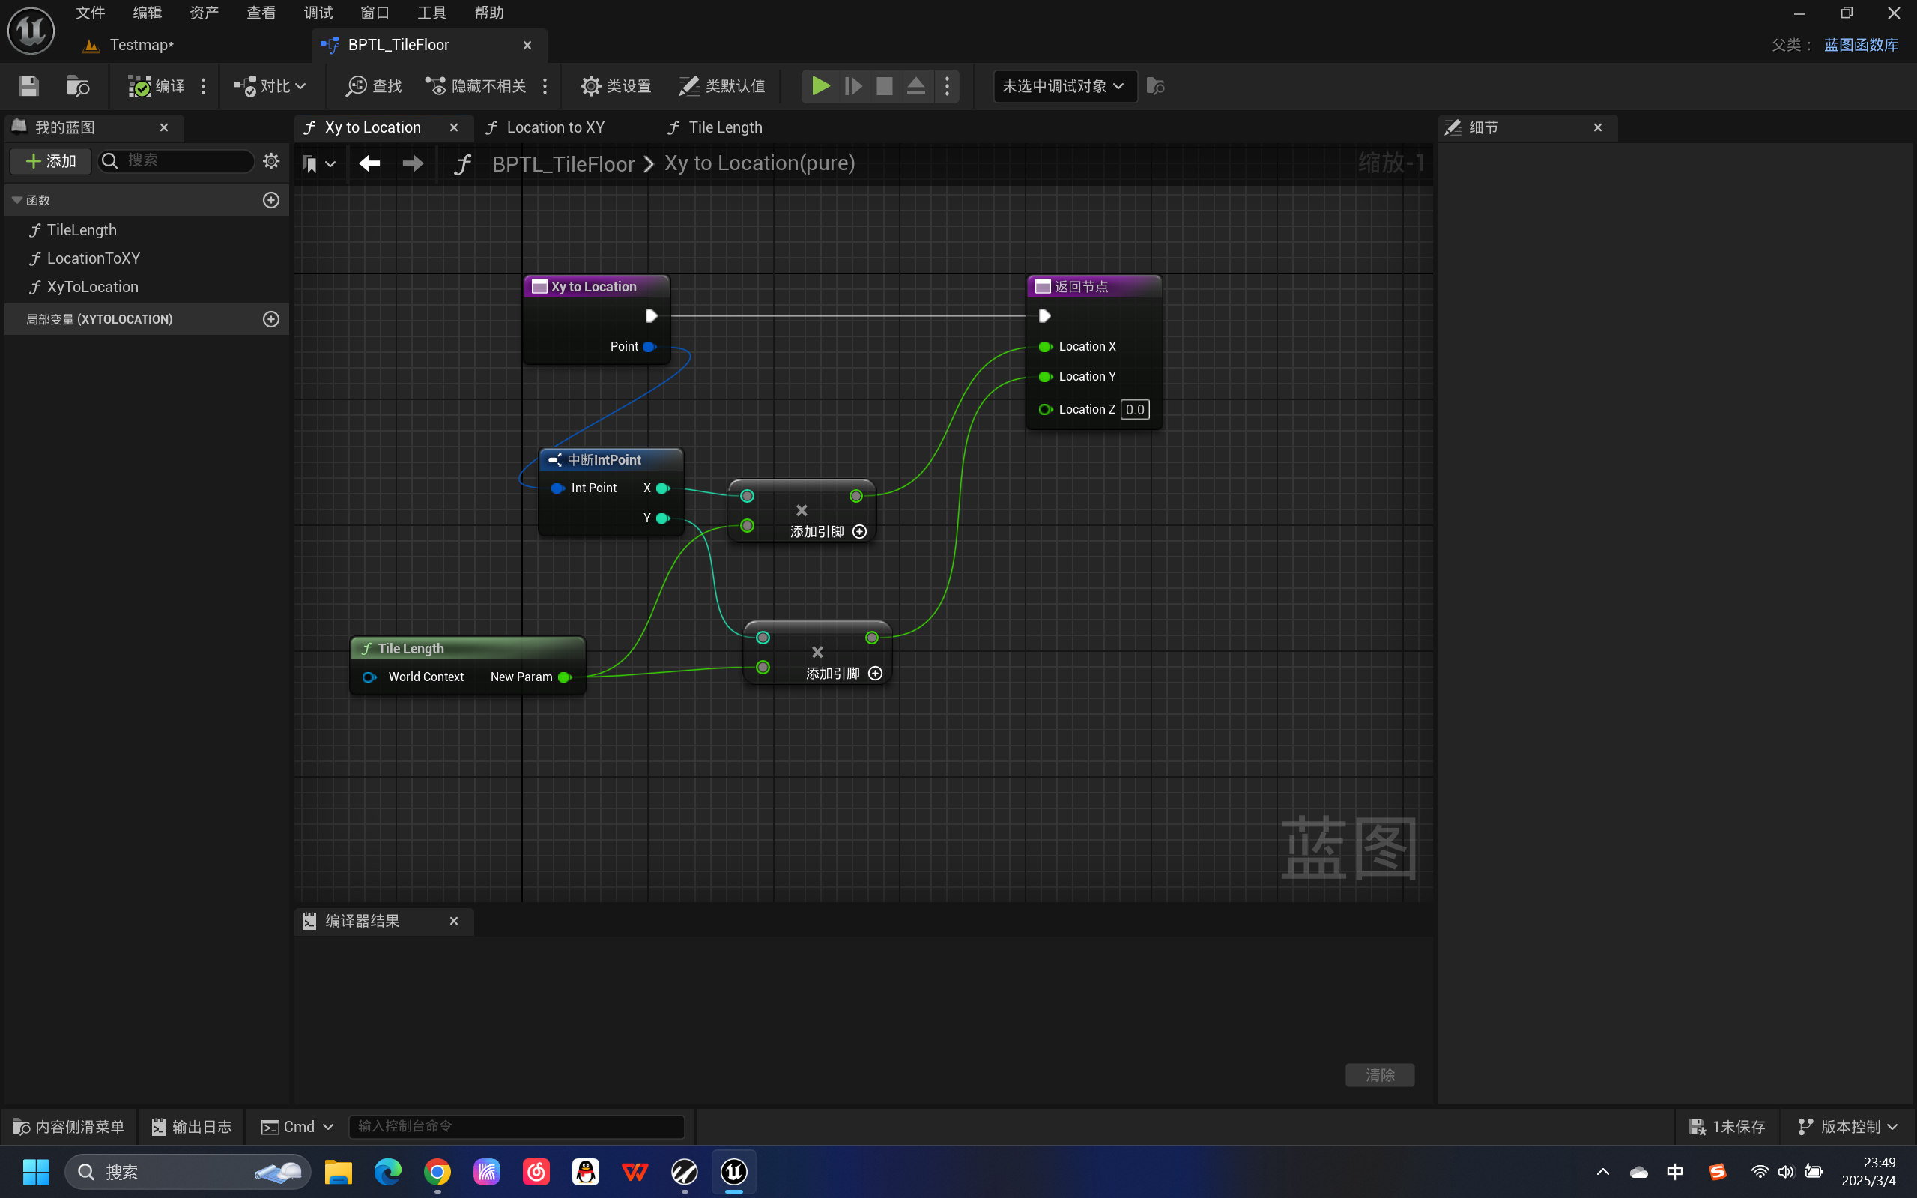The image size is (1917, 1198).
Task: Close the Xy to Location graph tab
Action: (454, 127)
